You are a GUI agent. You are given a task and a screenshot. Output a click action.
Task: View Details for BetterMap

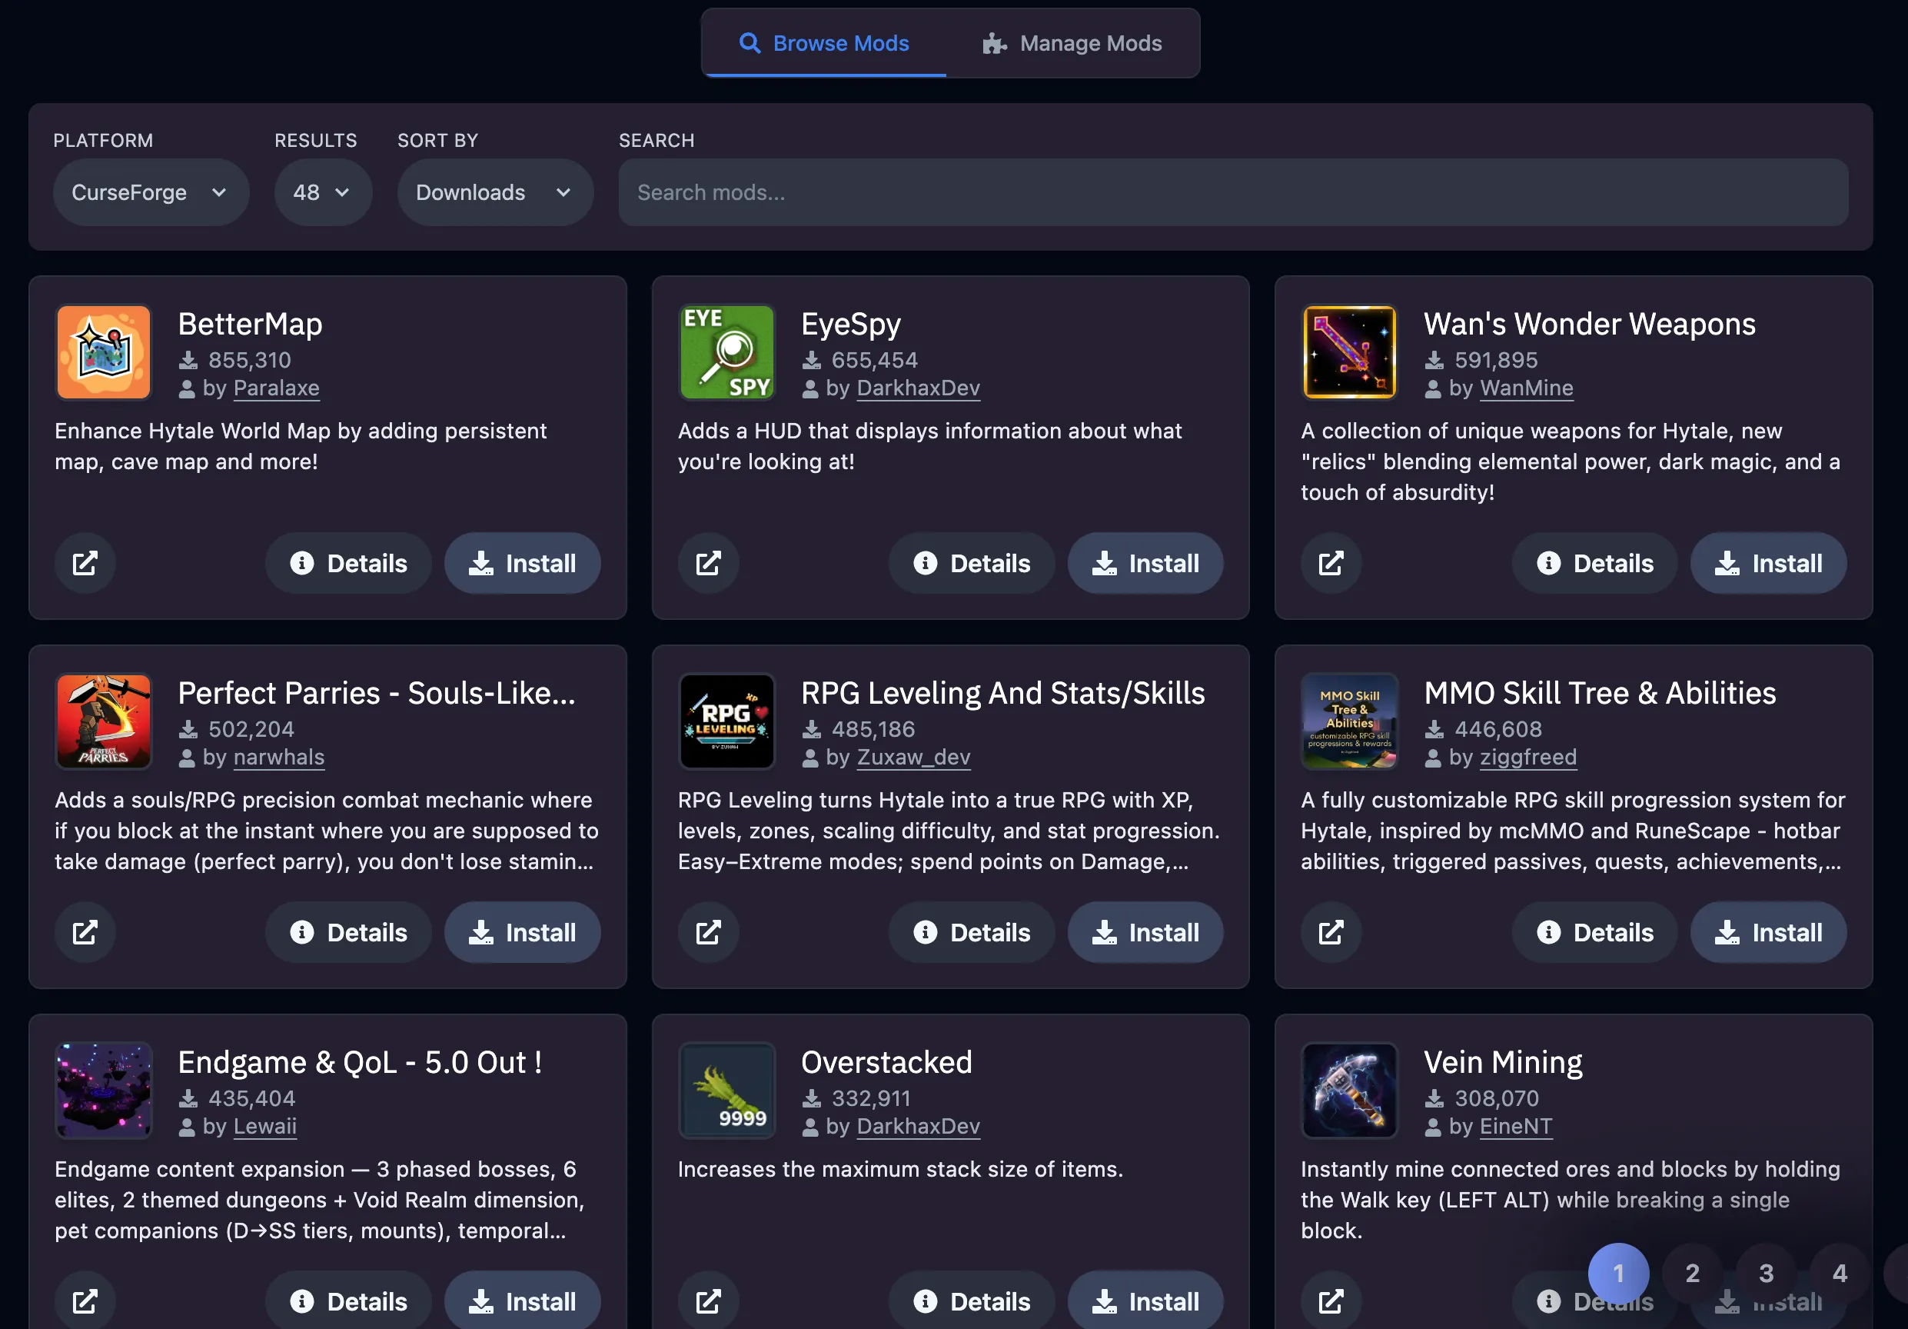click(x=348, y=563)
